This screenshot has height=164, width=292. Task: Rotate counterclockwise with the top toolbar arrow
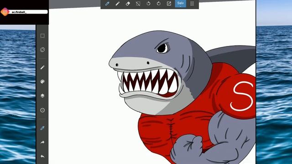[x=148, y=4]
